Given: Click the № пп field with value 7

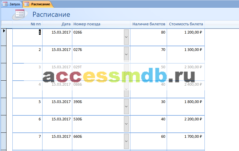Looking at the screenshot, I should [x=27, y=141].
